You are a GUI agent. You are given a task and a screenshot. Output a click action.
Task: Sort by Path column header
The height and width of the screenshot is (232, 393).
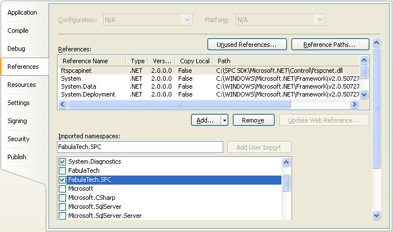(x=286, y=61)
